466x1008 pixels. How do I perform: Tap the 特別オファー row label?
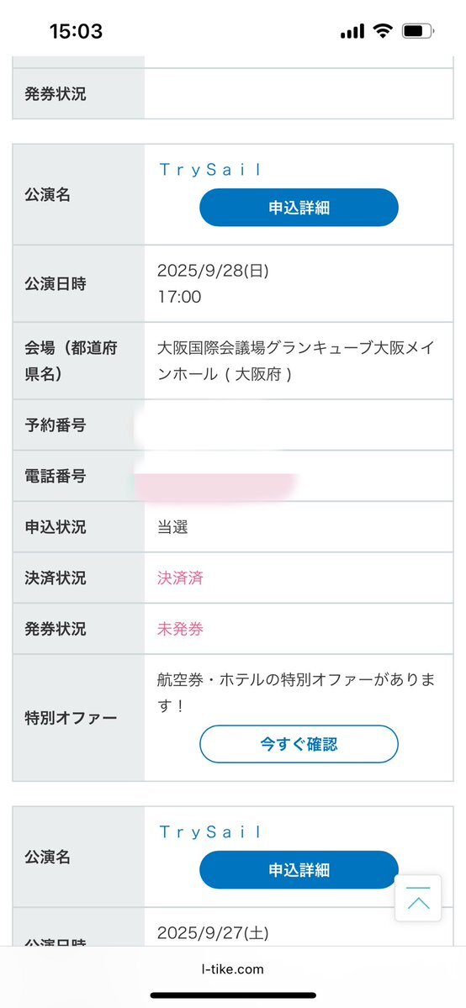[x=71, y=718]
